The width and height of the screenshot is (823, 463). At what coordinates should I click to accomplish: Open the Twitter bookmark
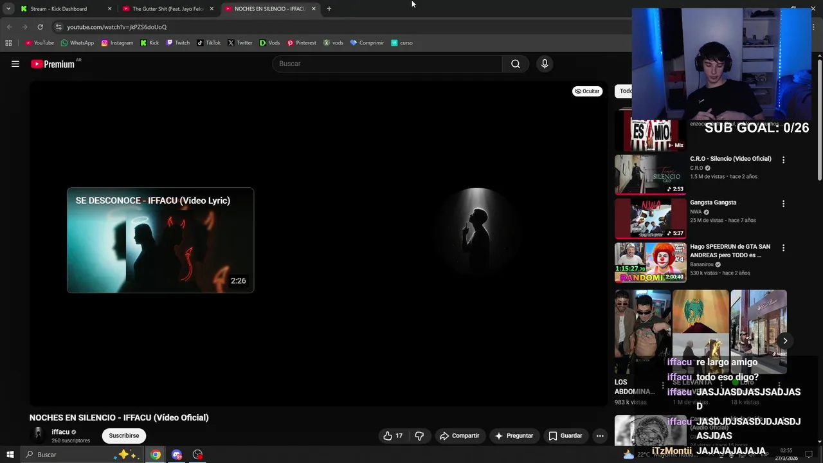click(240, 43)
